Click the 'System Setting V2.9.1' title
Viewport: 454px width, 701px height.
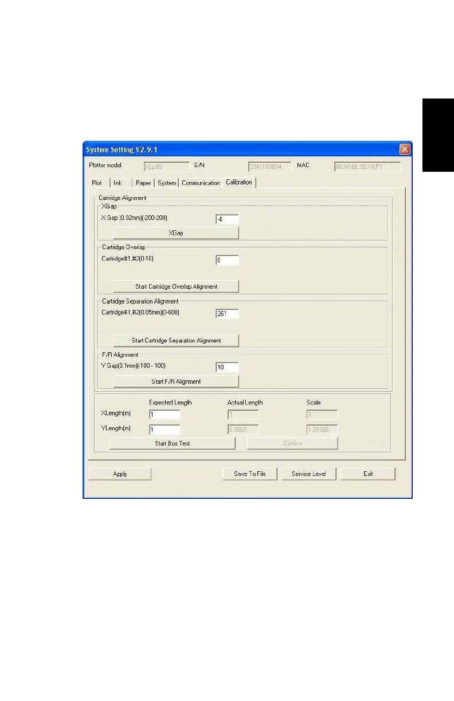tap(122, 150)
